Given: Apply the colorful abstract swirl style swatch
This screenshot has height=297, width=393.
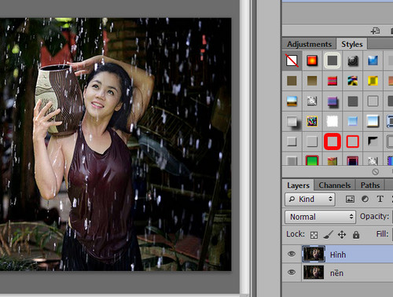Looking at the screenshot, I should [353, 81].
